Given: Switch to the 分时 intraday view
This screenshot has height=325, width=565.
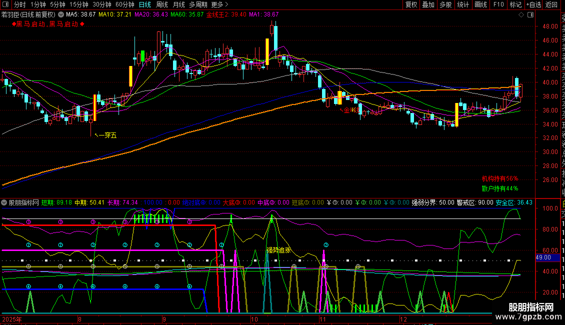Looking at the screenshot, I should 19,4.
